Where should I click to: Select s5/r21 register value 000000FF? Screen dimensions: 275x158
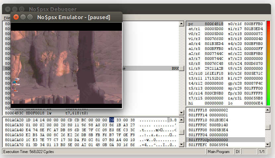253,49
